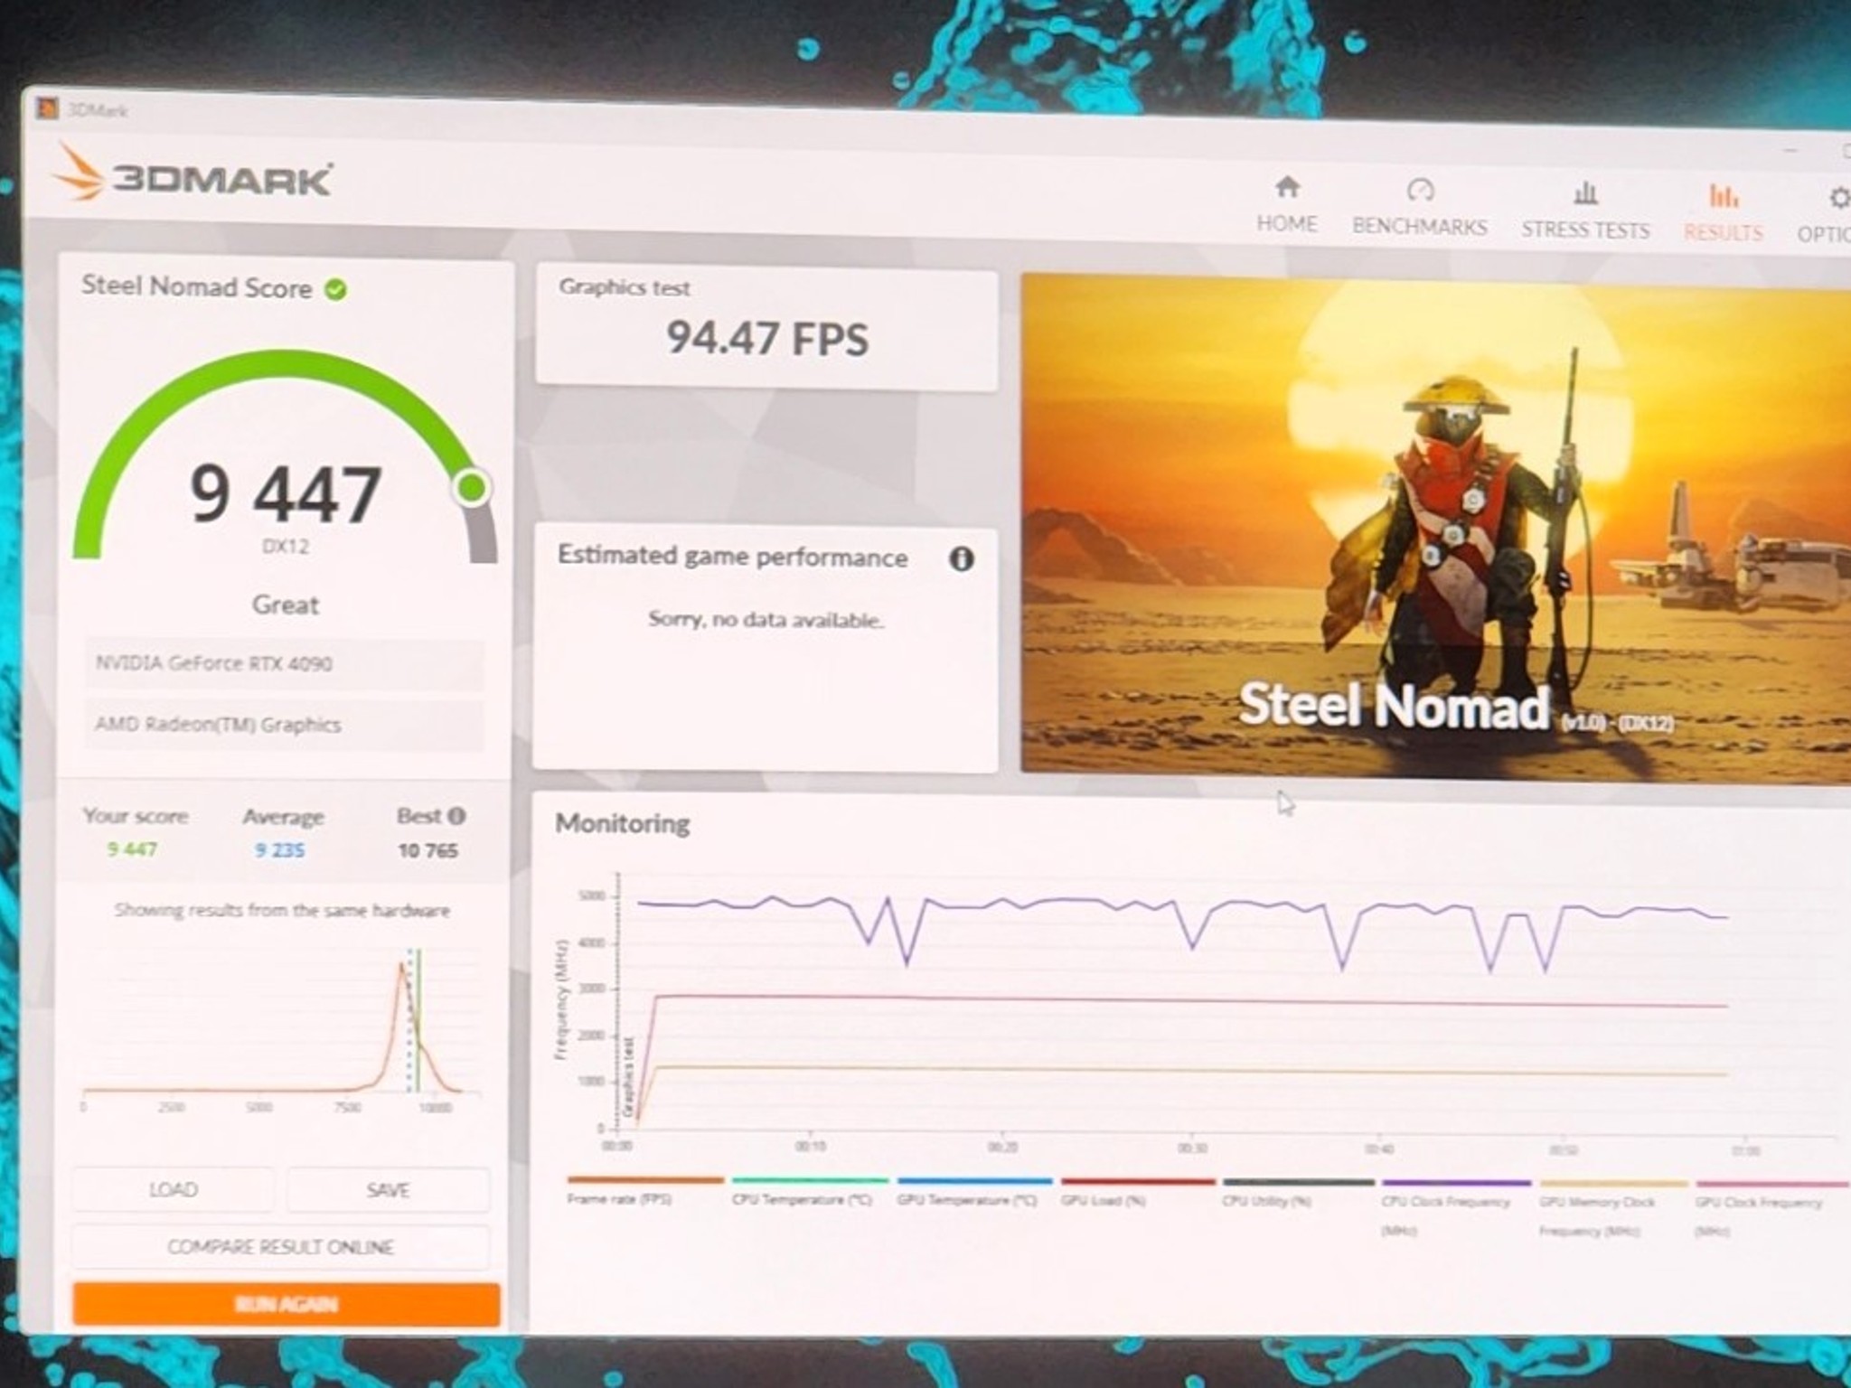Open the HOME tab

(1287, 205)
